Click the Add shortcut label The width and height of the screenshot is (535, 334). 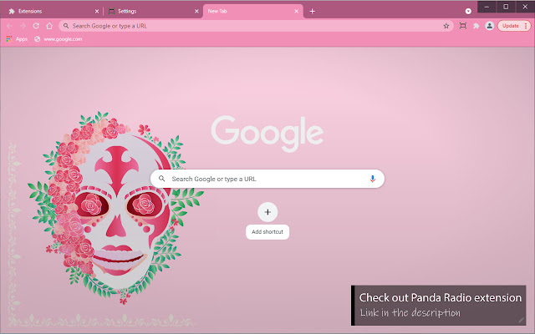point(267,232)
